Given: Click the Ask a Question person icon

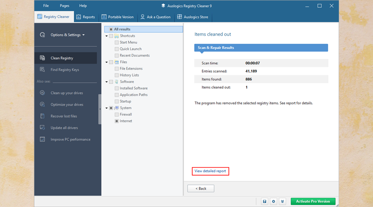Looking at the screenshot, I should click(143, 17).
